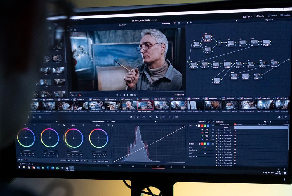
Task: Toggle Y channel curve edit button
Action: [x=199, y=126]
